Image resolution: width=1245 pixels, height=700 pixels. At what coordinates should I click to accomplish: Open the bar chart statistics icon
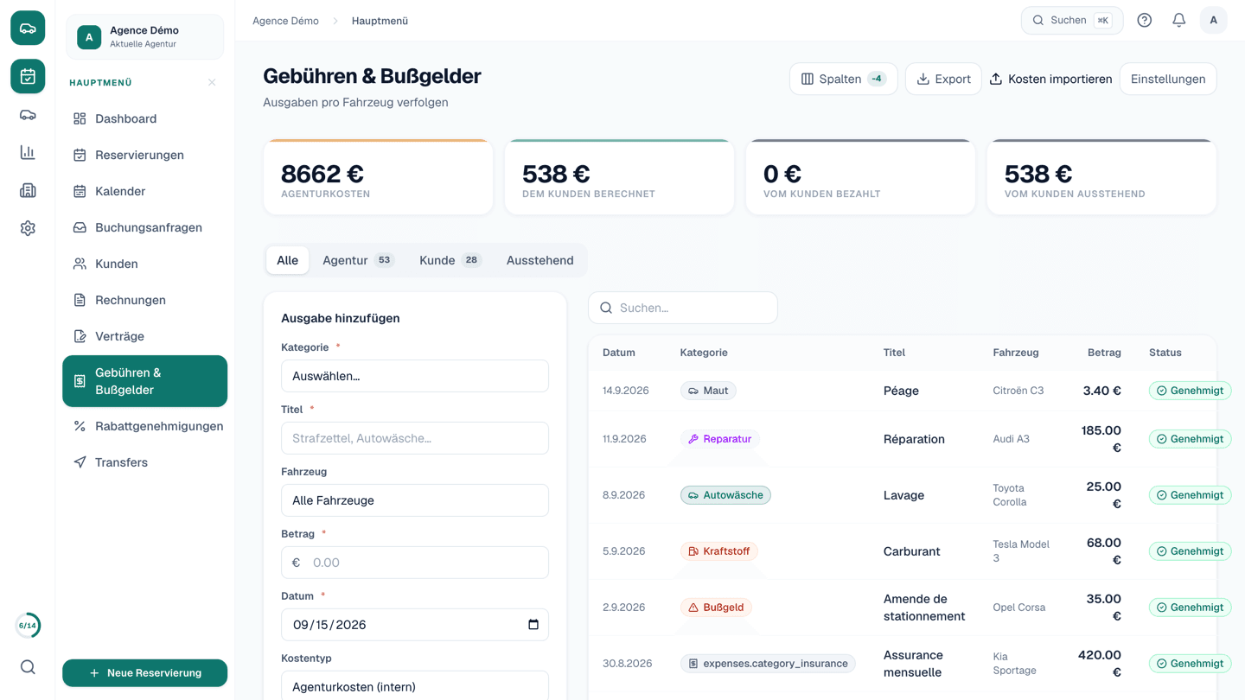(x=28, y=153)
